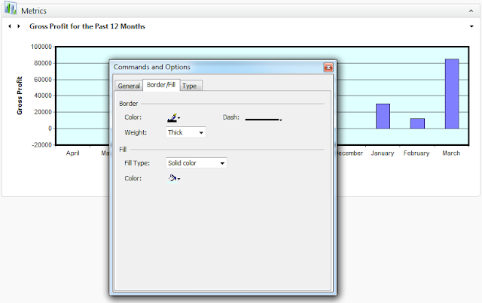Switch to the Type tab
Viewport: 482px width, 303px height.
point(191,86)
